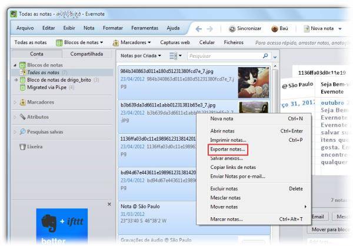The width and height of the screenshot is (353, 246).
Task: Expand the Atributos sidebar section
Action: [15, 117]
